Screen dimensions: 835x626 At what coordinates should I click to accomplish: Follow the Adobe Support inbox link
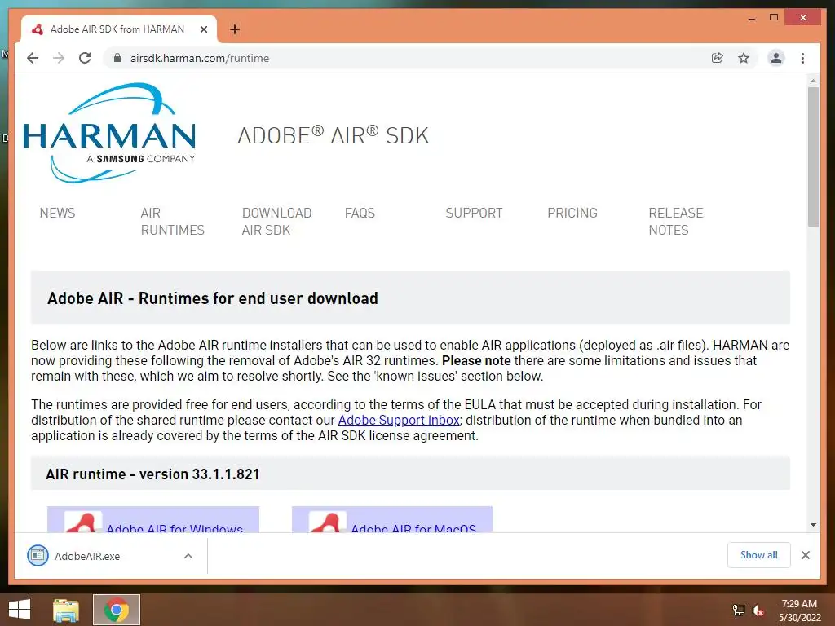click(x=399, y=420)
